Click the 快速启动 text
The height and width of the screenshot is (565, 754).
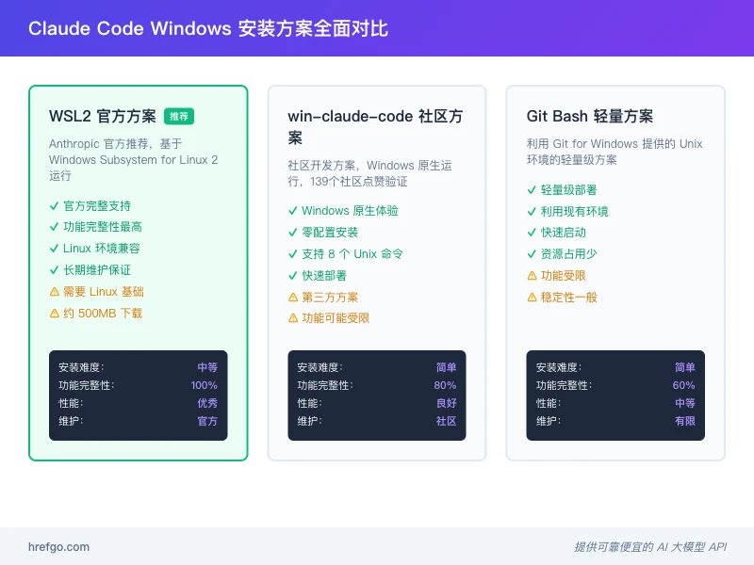click(x=563, y=233)
